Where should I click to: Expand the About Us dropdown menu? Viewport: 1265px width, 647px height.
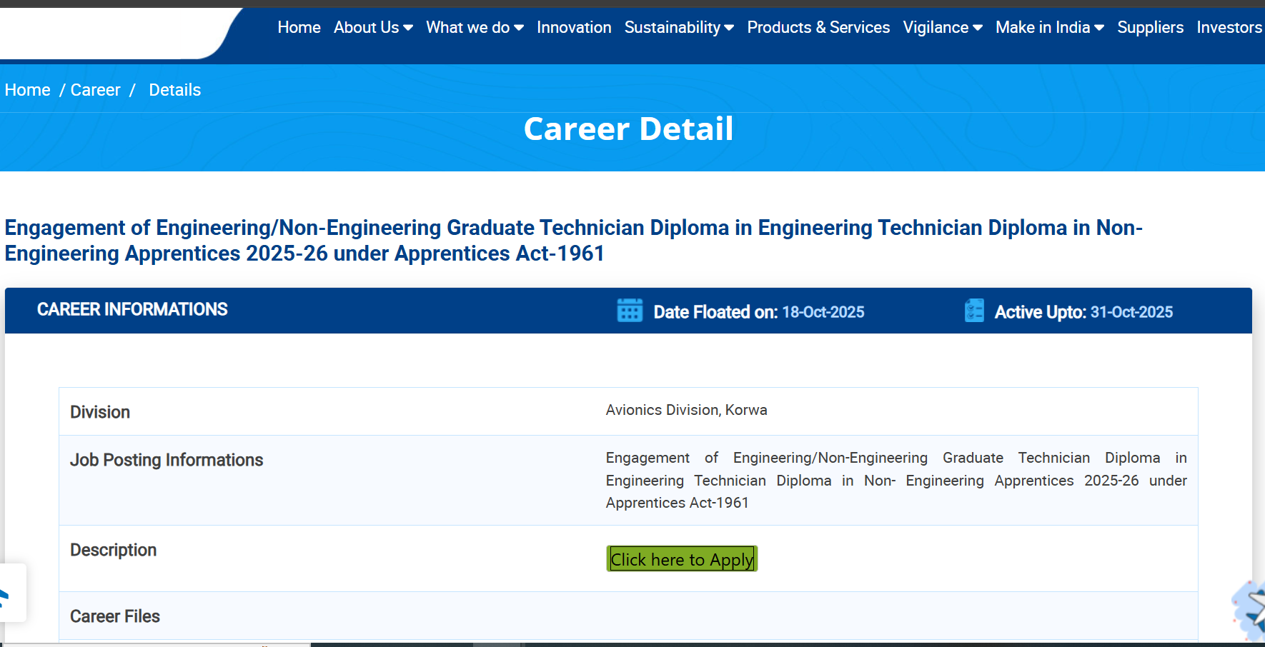(x=373, y=27)
